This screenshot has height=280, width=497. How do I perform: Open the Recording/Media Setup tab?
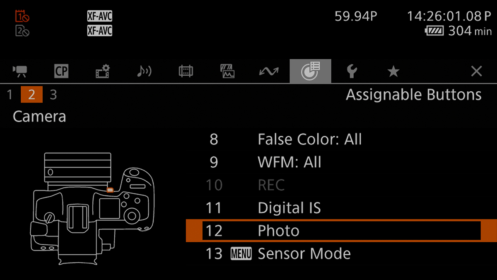[102, 71]
